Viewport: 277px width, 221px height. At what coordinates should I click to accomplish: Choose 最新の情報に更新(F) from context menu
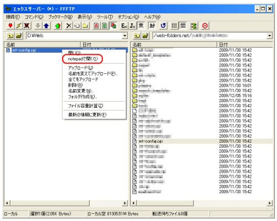[x=94, y=115]
